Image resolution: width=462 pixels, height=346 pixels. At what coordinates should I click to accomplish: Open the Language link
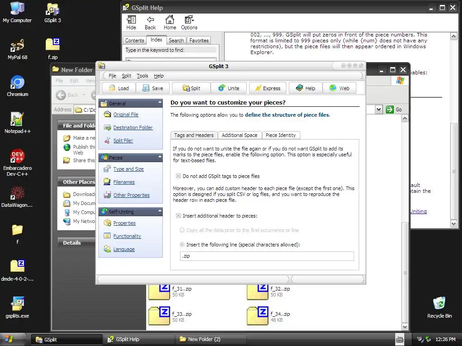124,249
